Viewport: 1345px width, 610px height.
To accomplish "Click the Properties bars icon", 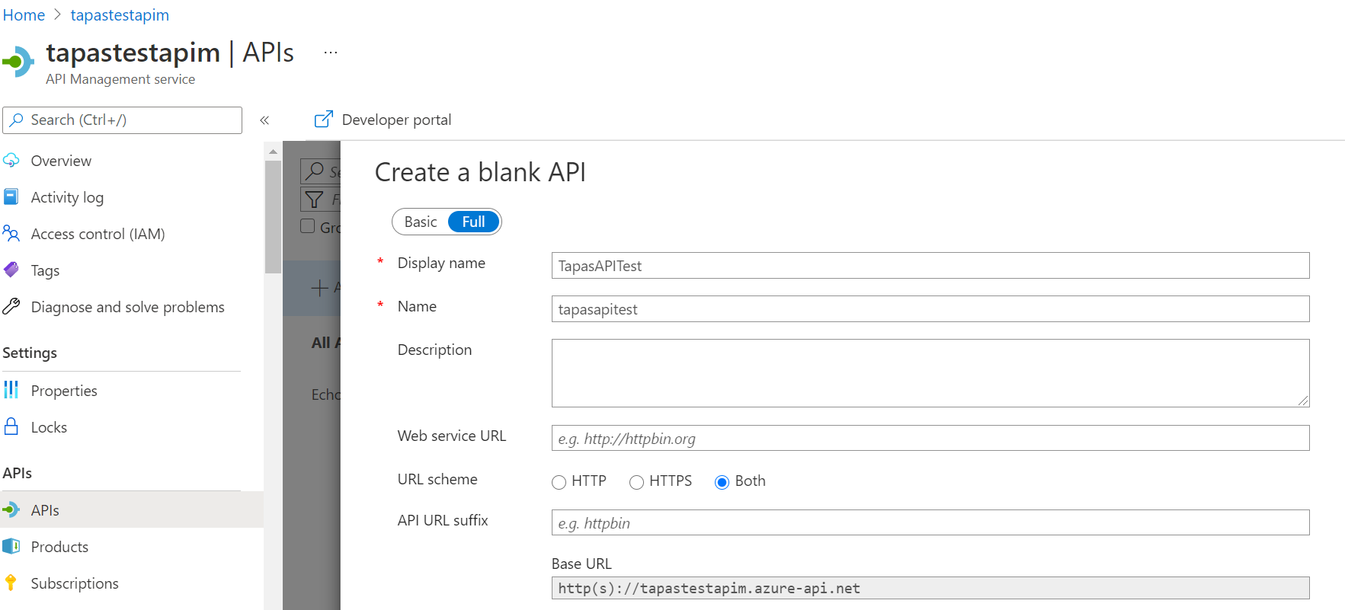I will click(x=11, y=391).
